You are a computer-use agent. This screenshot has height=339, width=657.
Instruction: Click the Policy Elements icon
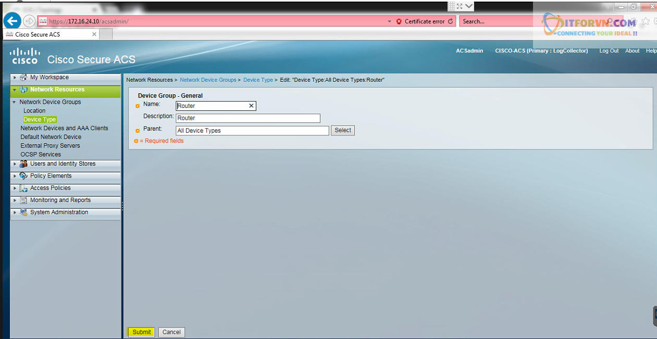coord(23,176)
